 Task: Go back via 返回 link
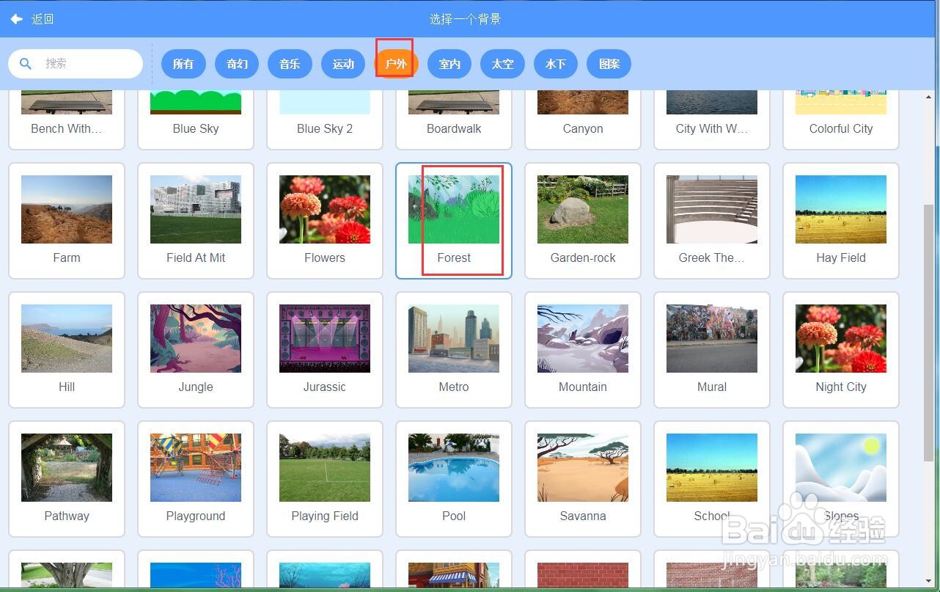coord(43,19)
